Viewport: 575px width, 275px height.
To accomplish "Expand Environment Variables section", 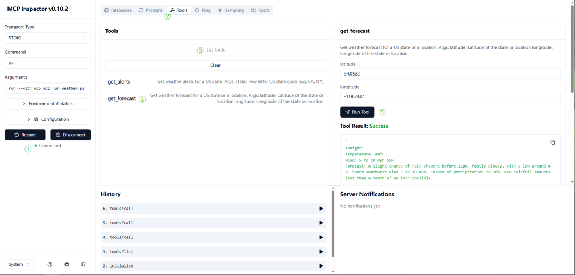I will [48, 104].
